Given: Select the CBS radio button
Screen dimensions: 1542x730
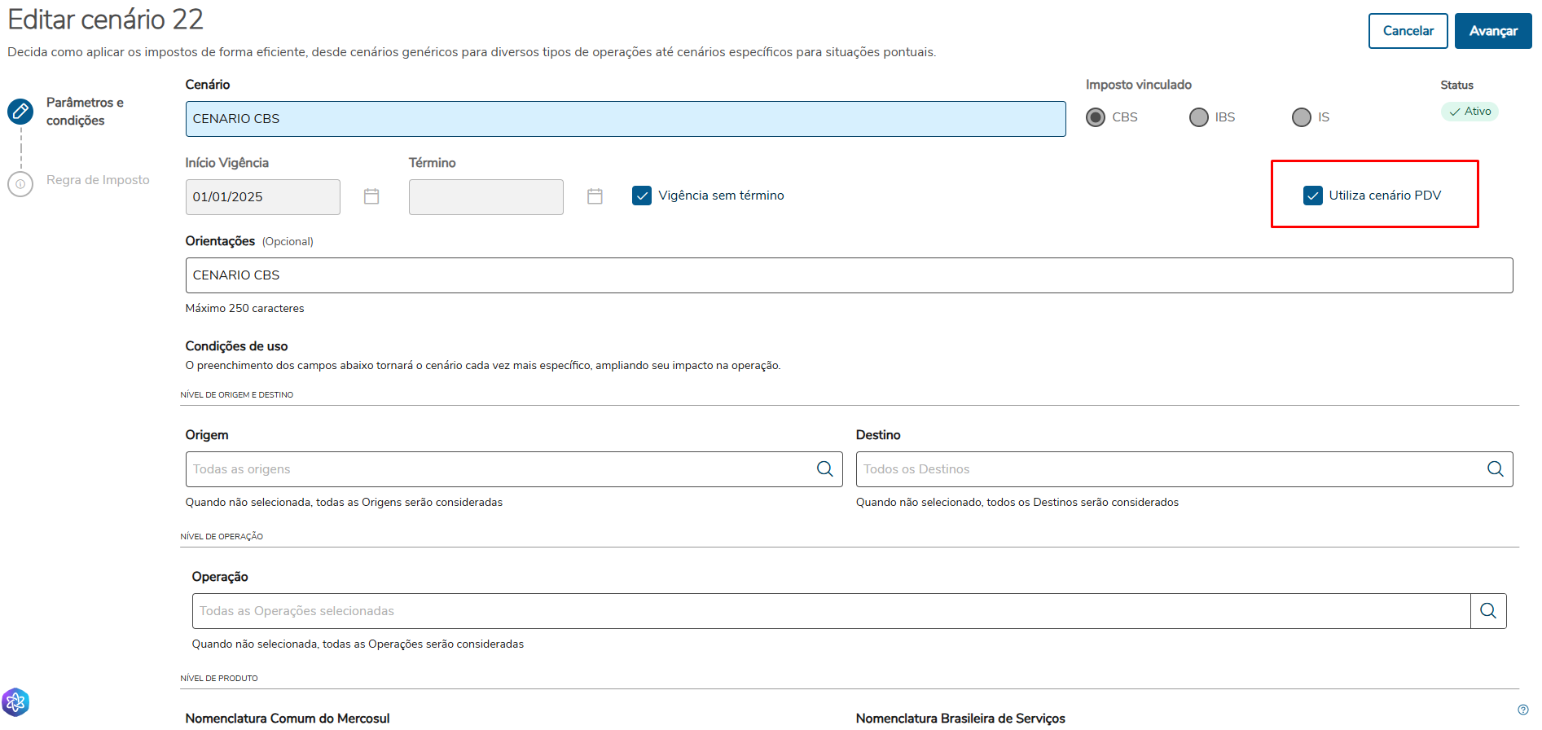Looking at the screenshot, I should pyautogui.click(x=1096, y=117).
